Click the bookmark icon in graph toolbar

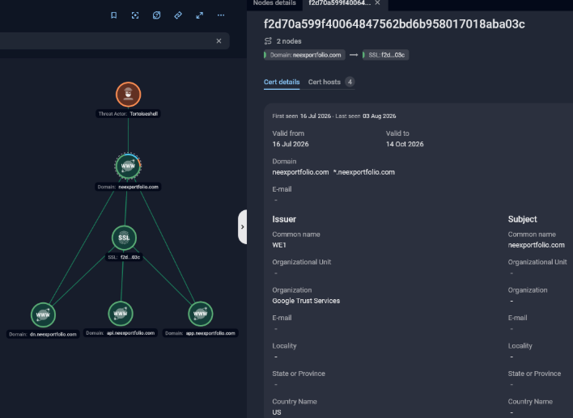point(113,15)
